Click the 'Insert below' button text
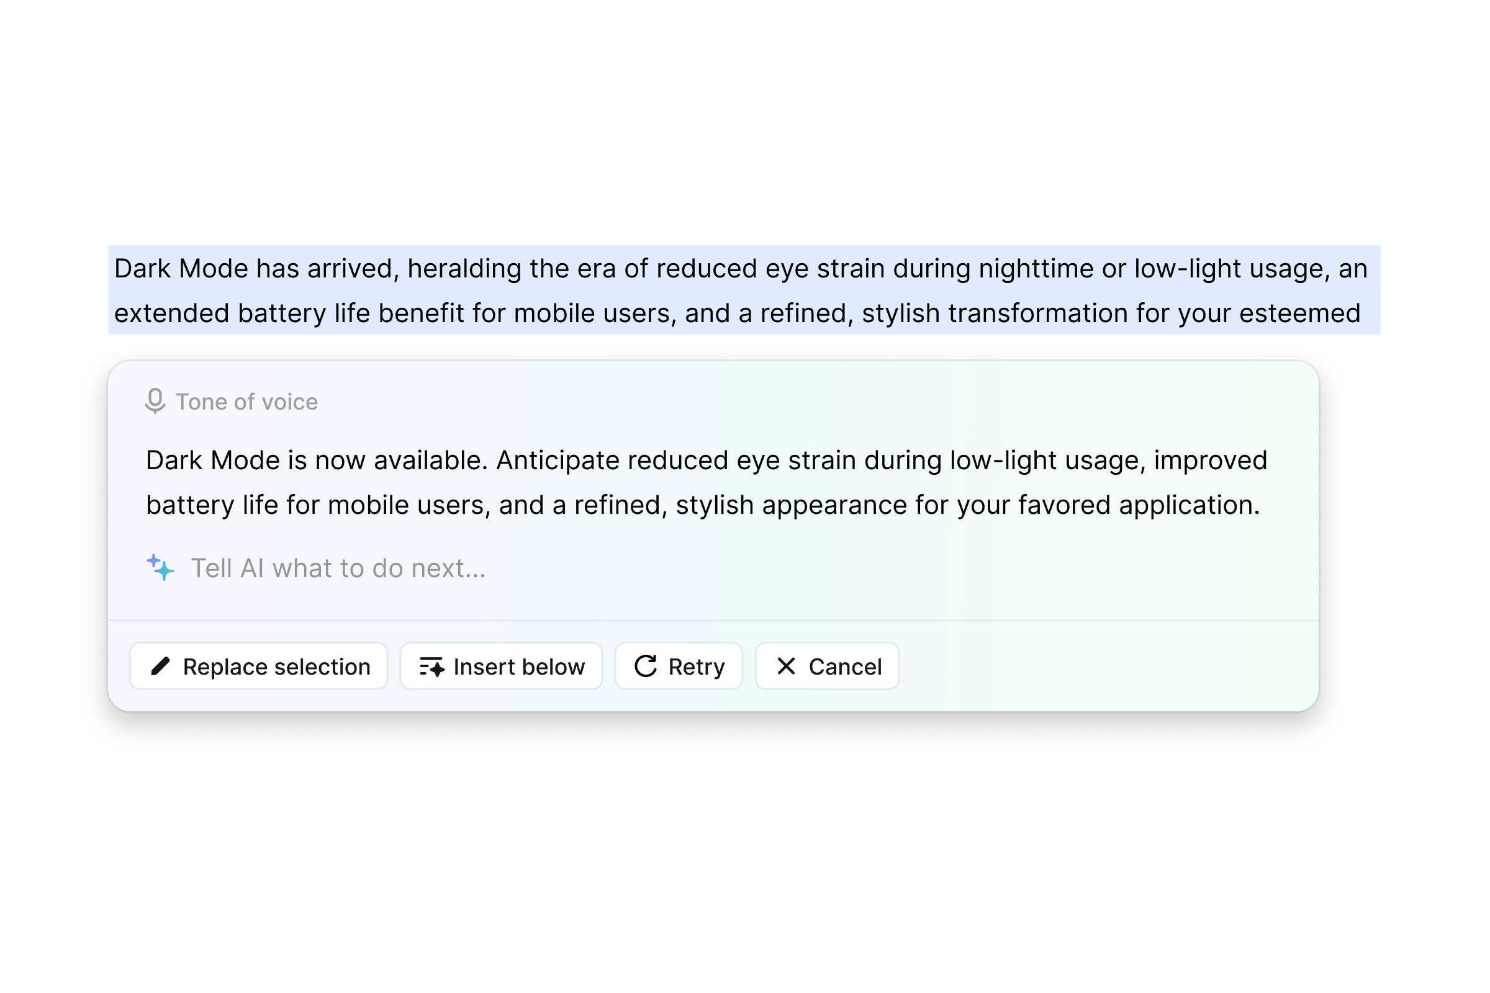The image size is (1490, 993). click(520, 667)
